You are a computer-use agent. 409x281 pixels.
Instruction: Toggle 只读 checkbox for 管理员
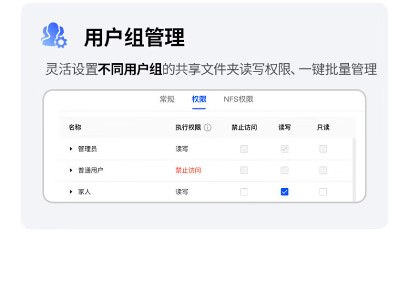coord(323,149)
